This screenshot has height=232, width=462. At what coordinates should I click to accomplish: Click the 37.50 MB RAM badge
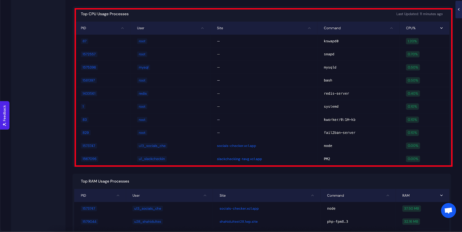coord(411,209)
